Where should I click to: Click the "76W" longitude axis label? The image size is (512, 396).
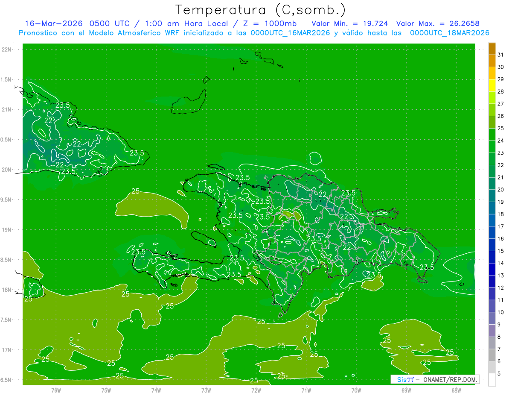pyautogui.click(x=56, y=390)
